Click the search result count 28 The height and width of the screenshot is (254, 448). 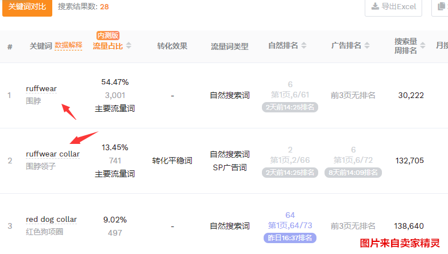click(105, 7)
